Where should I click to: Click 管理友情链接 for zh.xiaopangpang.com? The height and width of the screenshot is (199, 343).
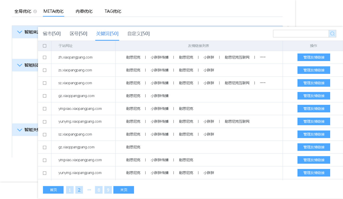click(314, 57)
